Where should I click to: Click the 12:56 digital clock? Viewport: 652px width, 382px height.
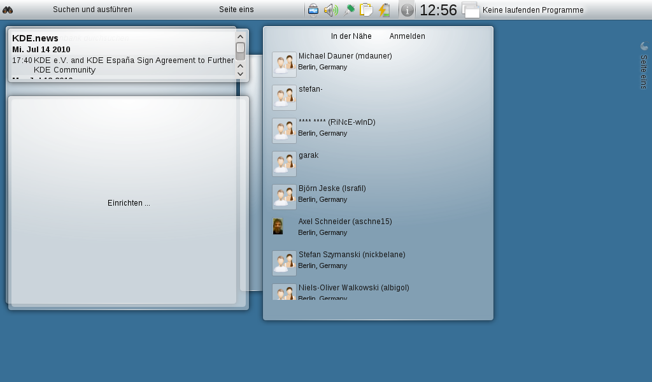pyautogui.click(x=438, y=10)
